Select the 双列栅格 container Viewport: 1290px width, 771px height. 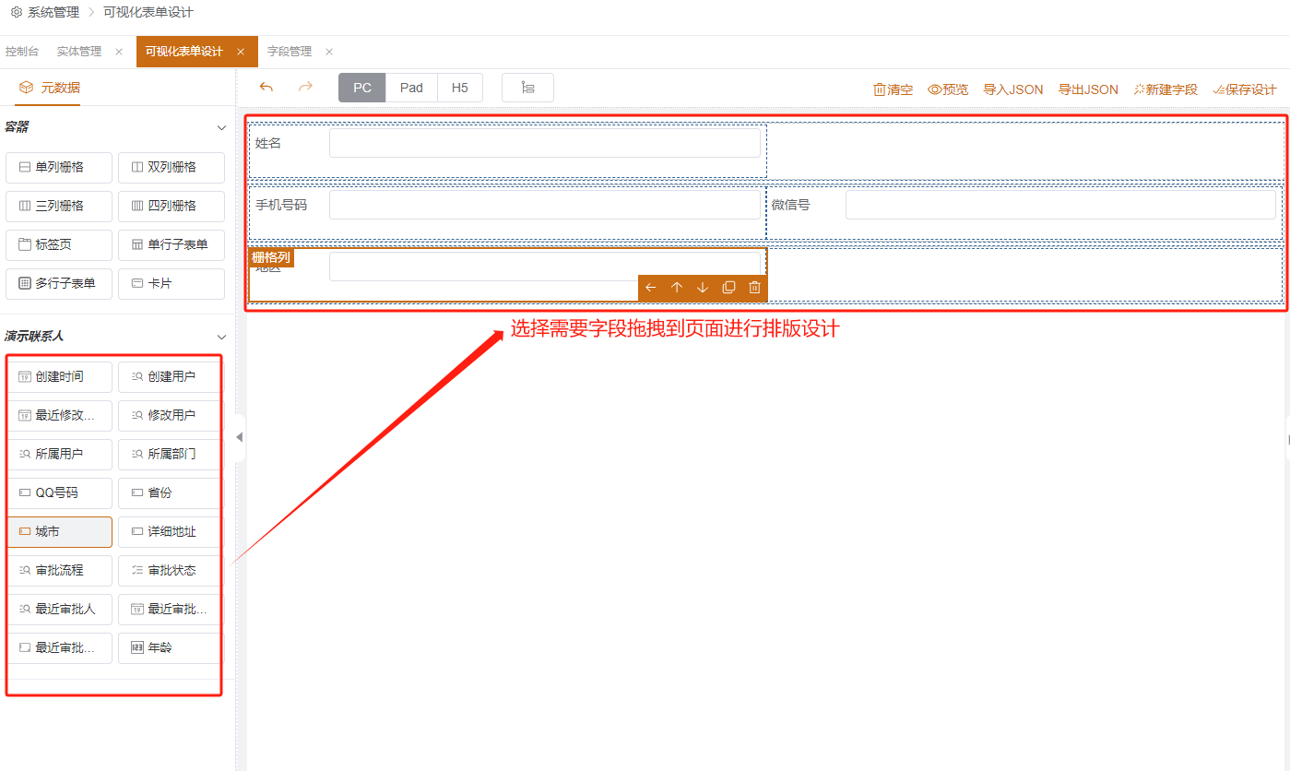pyautogui.click(x=172, y=167)
